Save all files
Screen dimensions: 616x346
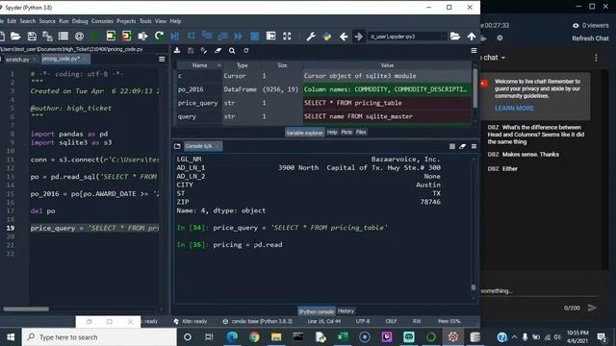pos(47,37)
